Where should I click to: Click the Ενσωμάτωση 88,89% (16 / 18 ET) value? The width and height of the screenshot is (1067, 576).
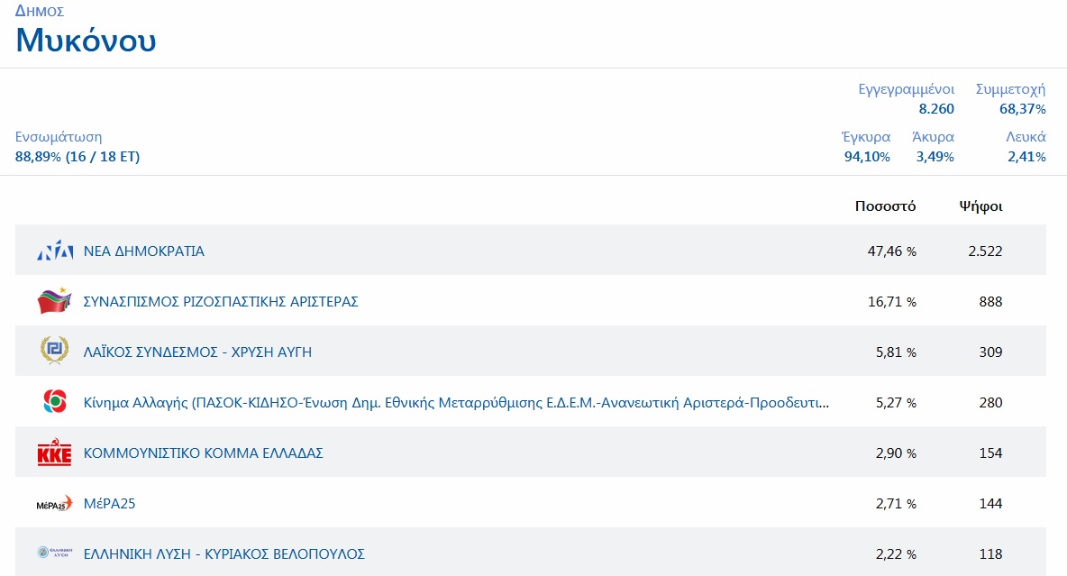click(x=78, y=157)
